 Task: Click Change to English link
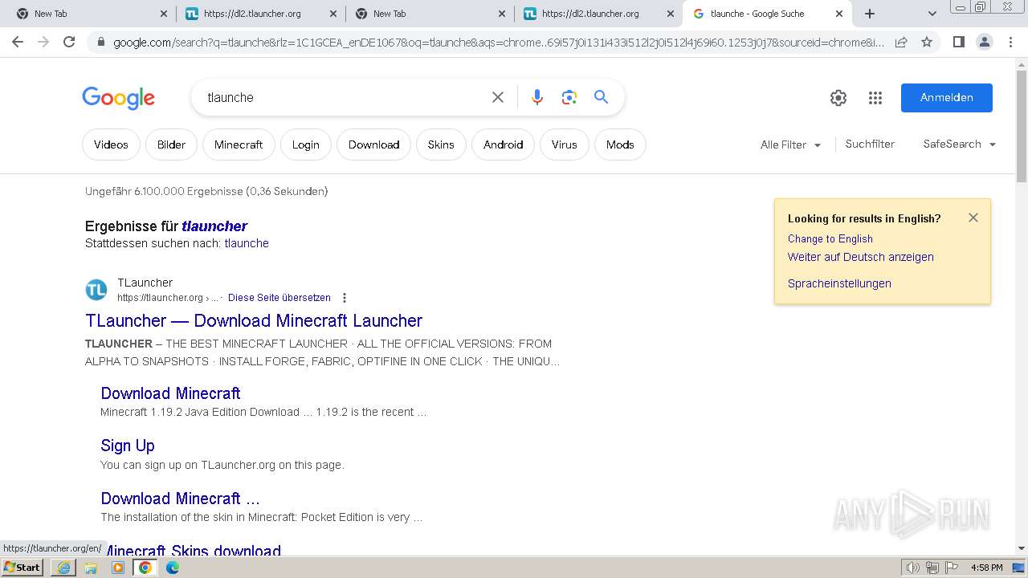(x=830, y=238)
